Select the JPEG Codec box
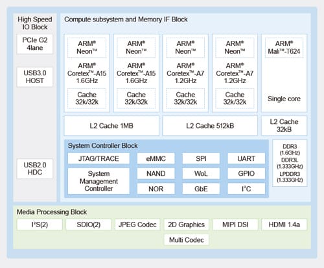324x268 pixels. click(x=137, y=225)
